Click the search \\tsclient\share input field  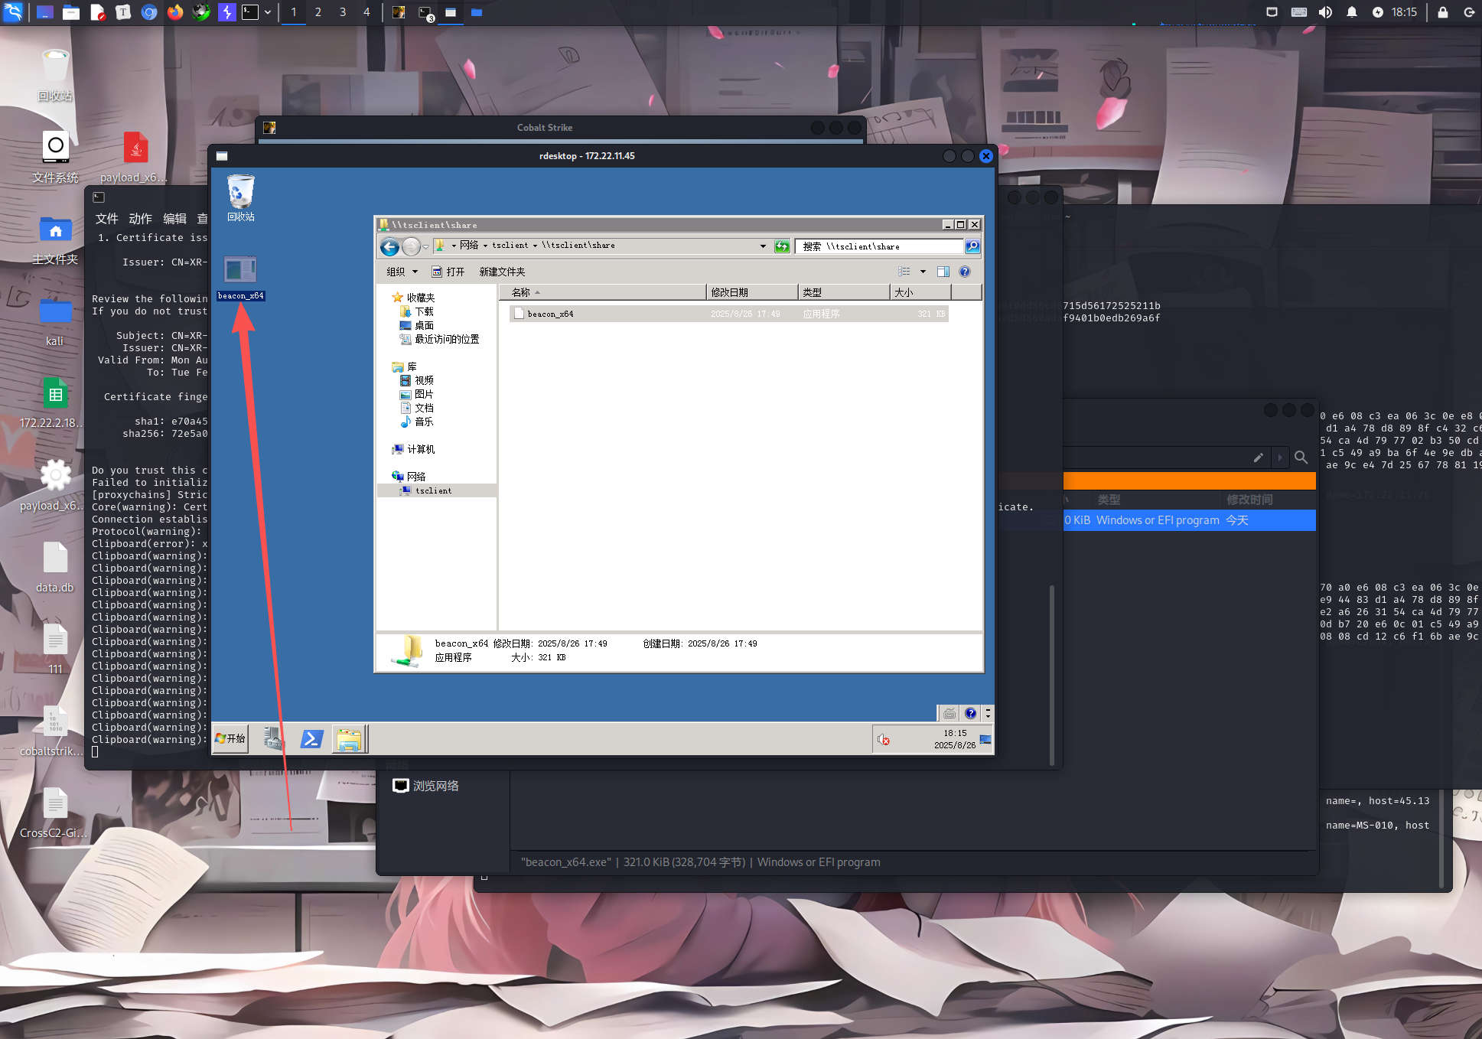880,246
